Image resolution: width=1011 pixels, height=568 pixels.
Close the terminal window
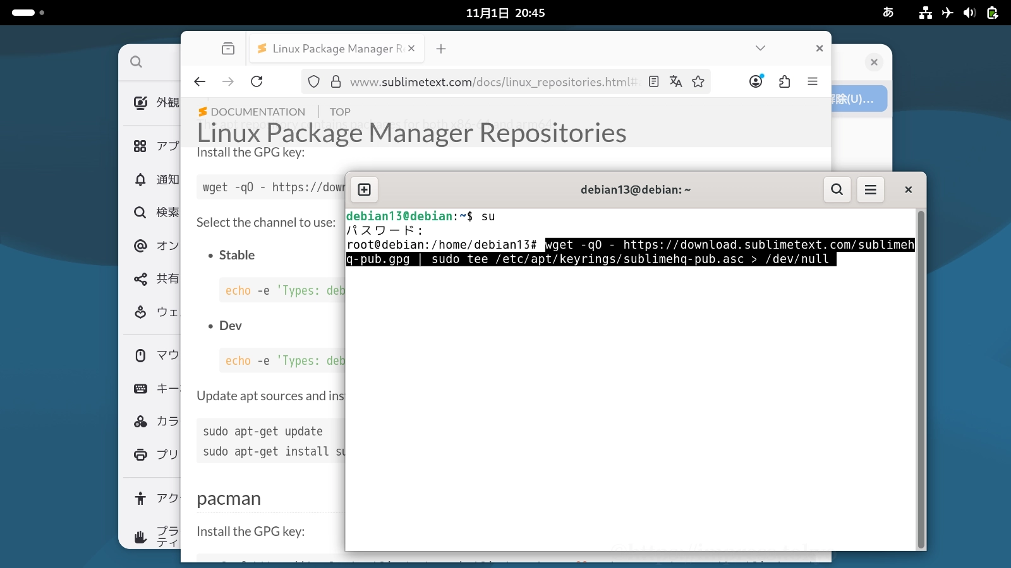coord(908,189)
